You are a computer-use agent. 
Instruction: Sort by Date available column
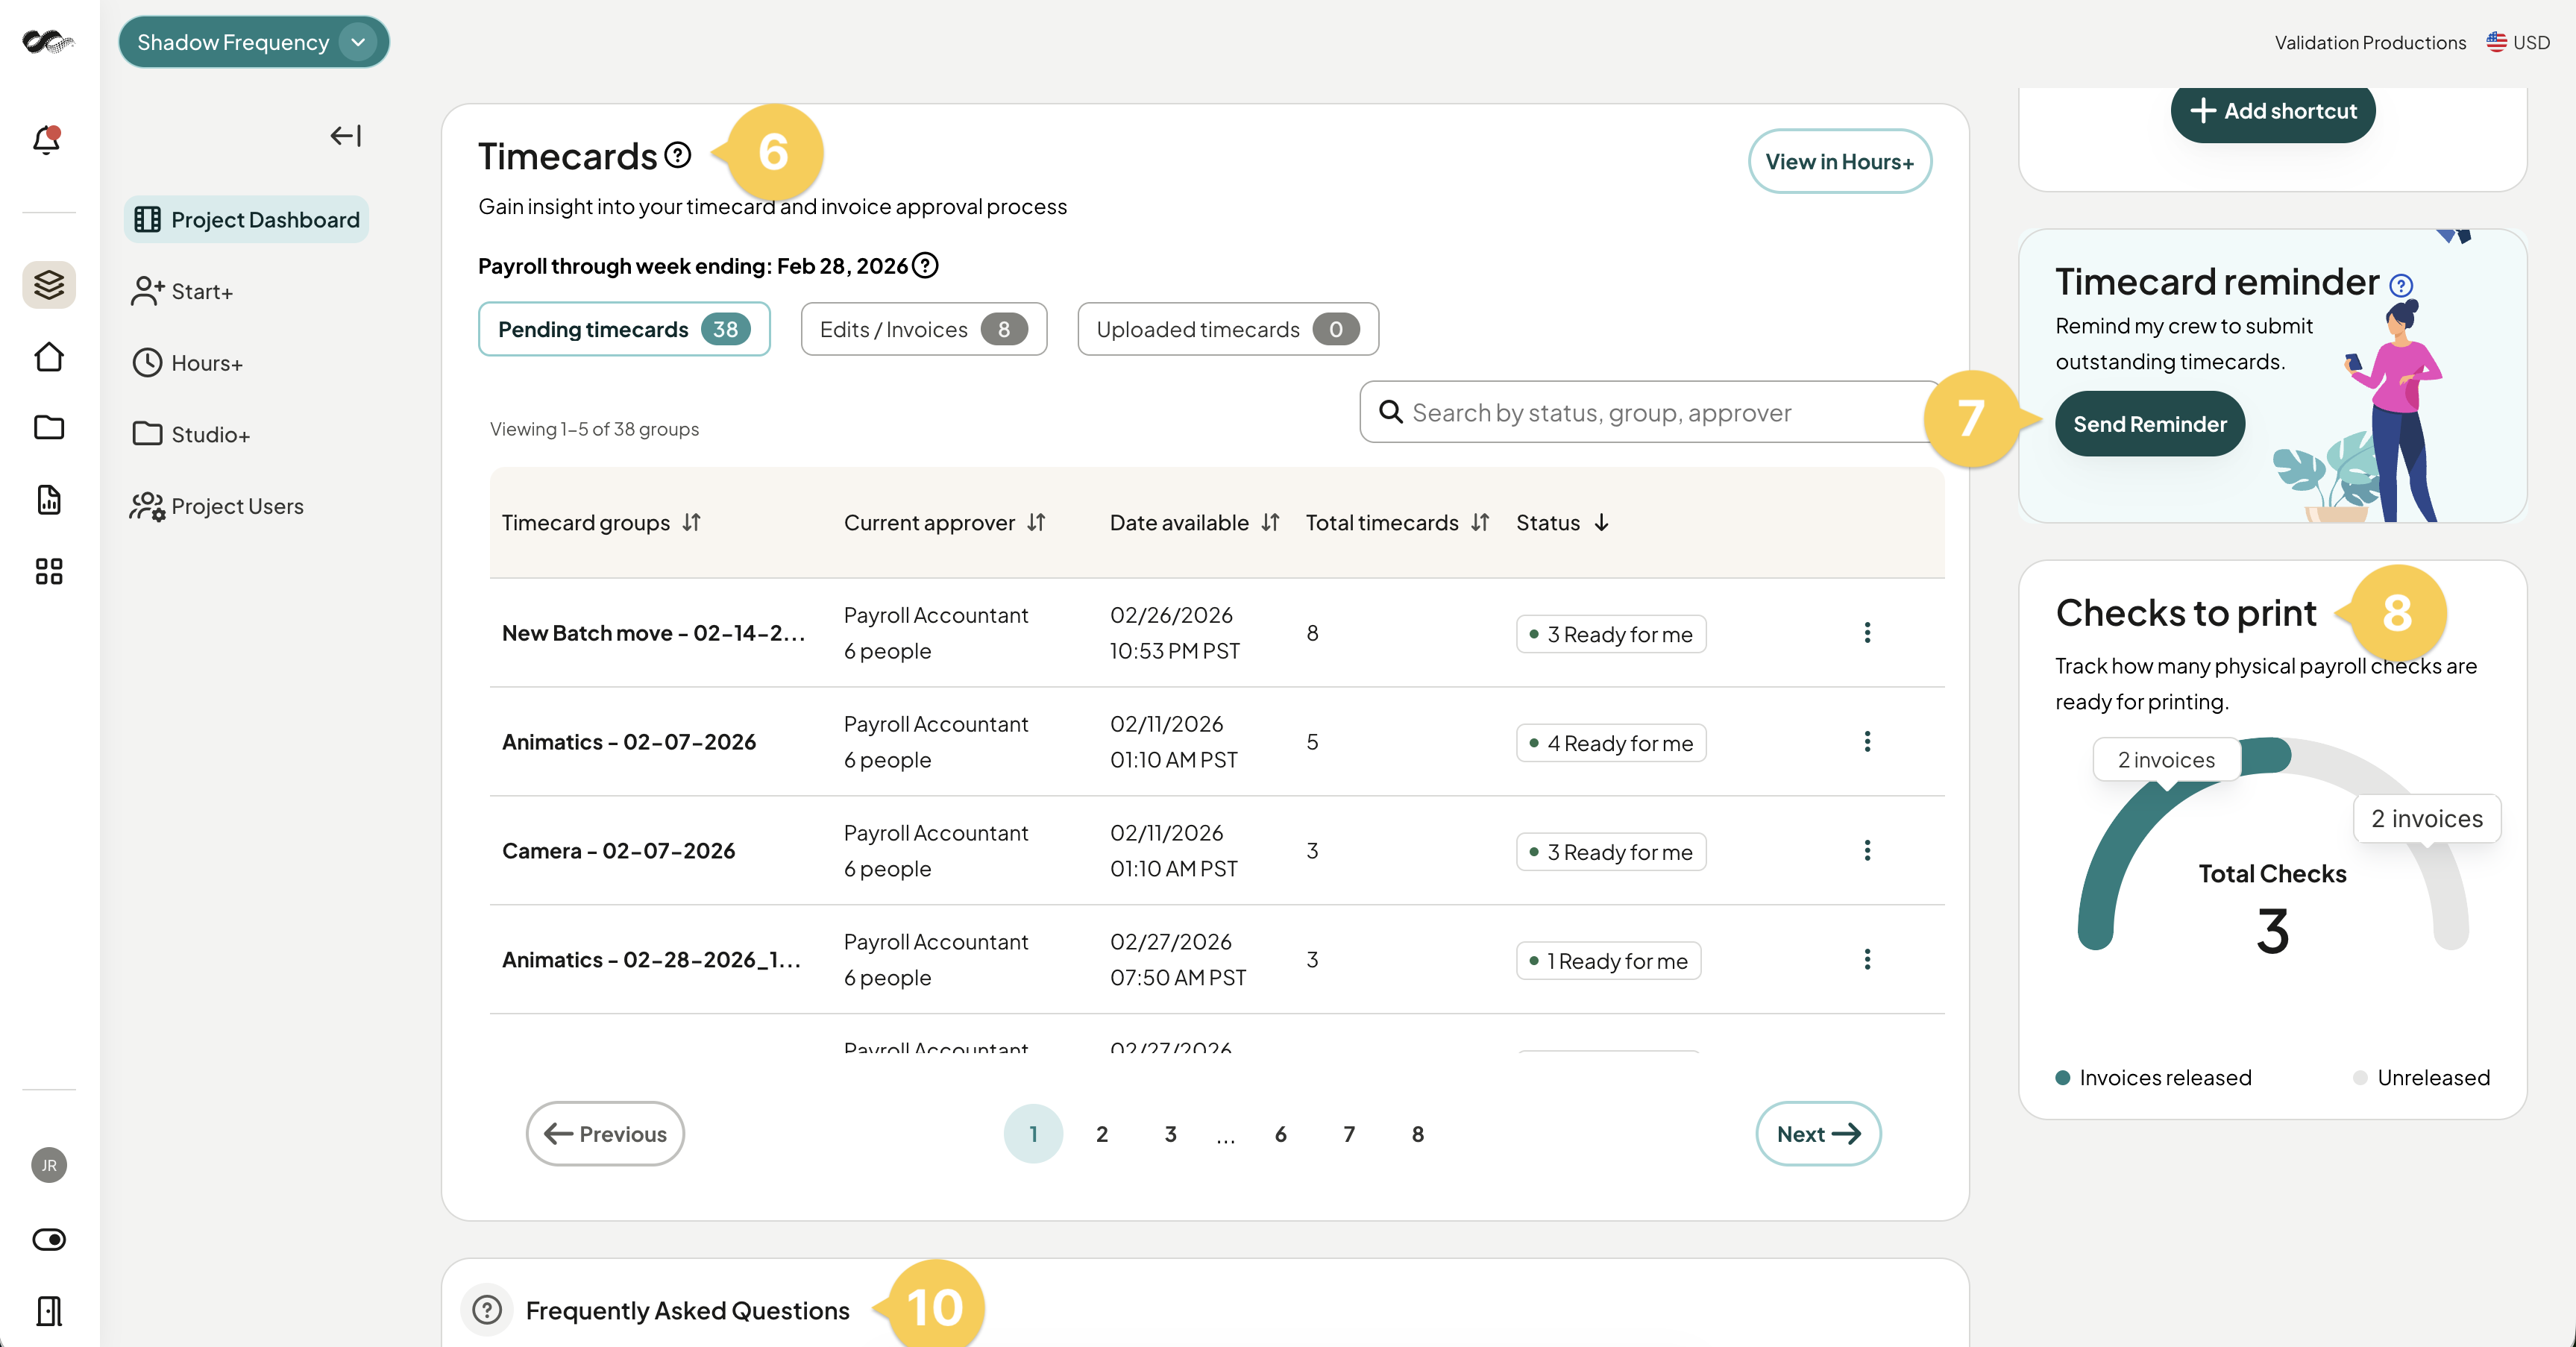click(1271, 523)
